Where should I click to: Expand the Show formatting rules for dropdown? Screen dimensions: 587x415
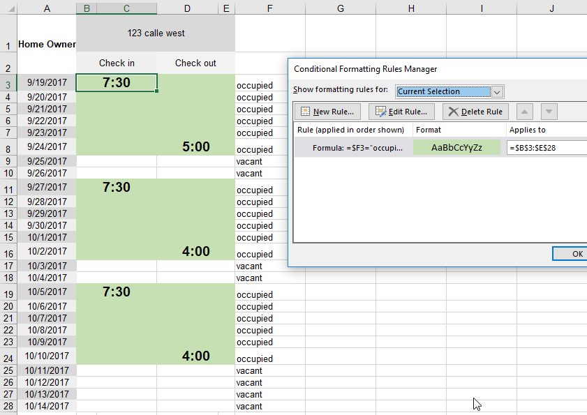[497, 91]
